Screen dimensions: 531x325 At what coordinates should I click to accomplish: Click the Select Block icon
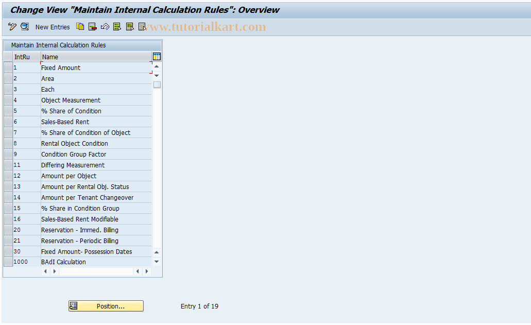pyautogui.click(x=130, y=26)
